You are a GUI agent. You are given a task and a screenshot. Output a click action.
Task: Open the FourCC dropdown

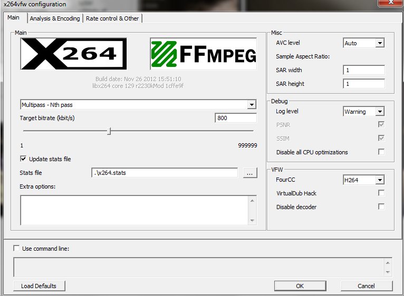(x=380, y=180)
